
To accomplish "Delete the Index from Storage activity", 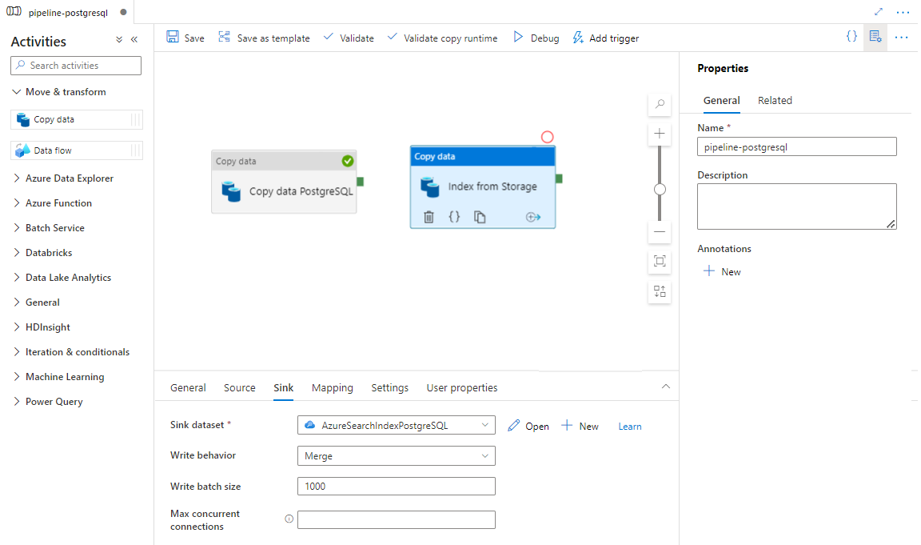I will coord(429,217).
